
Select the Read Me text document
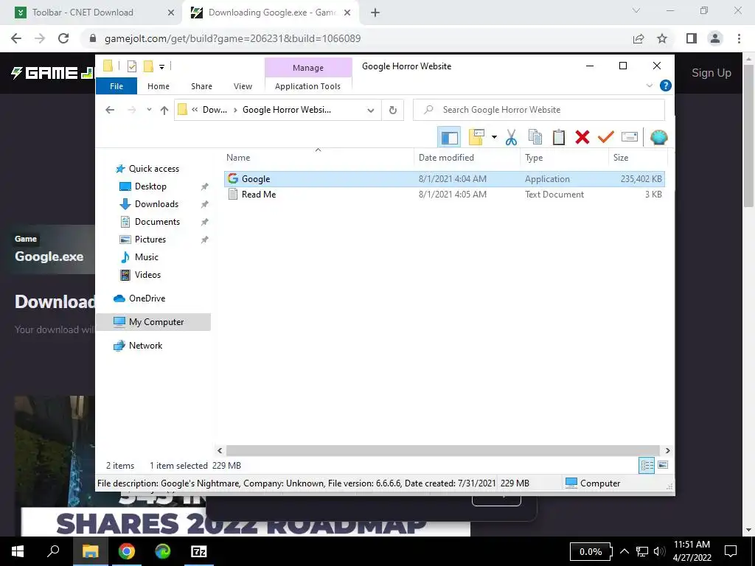point(444,195)
